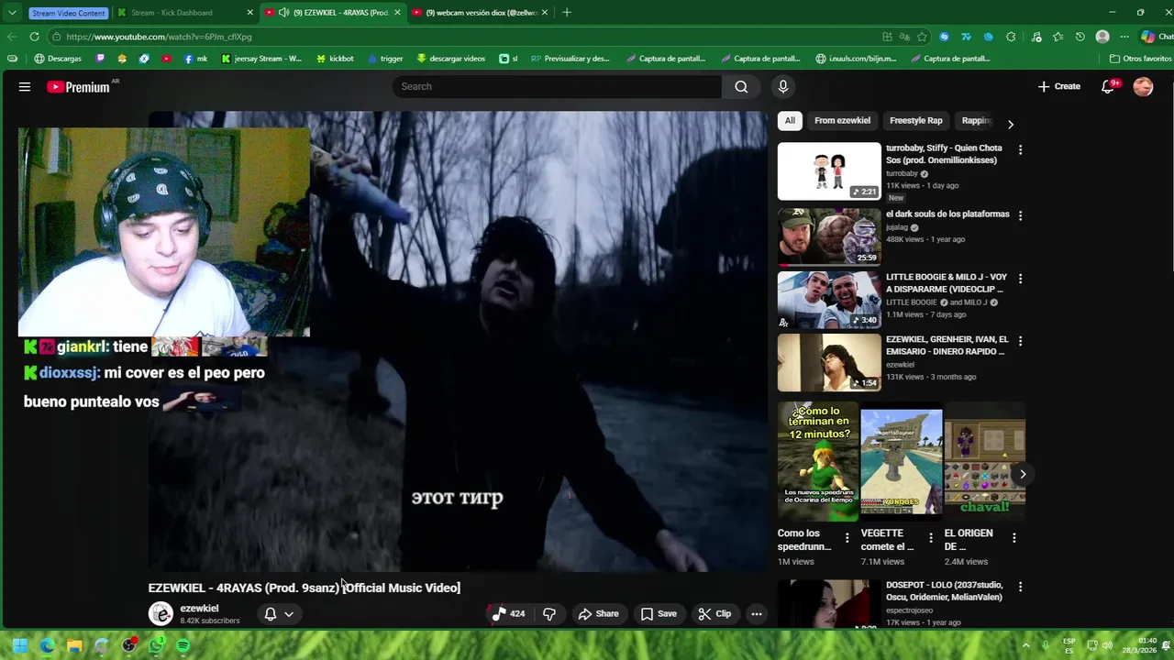Viewport: 1174px width, 660px height.
Task: Open WhatsApp from the taskbar
Action: tap(158, 645)
